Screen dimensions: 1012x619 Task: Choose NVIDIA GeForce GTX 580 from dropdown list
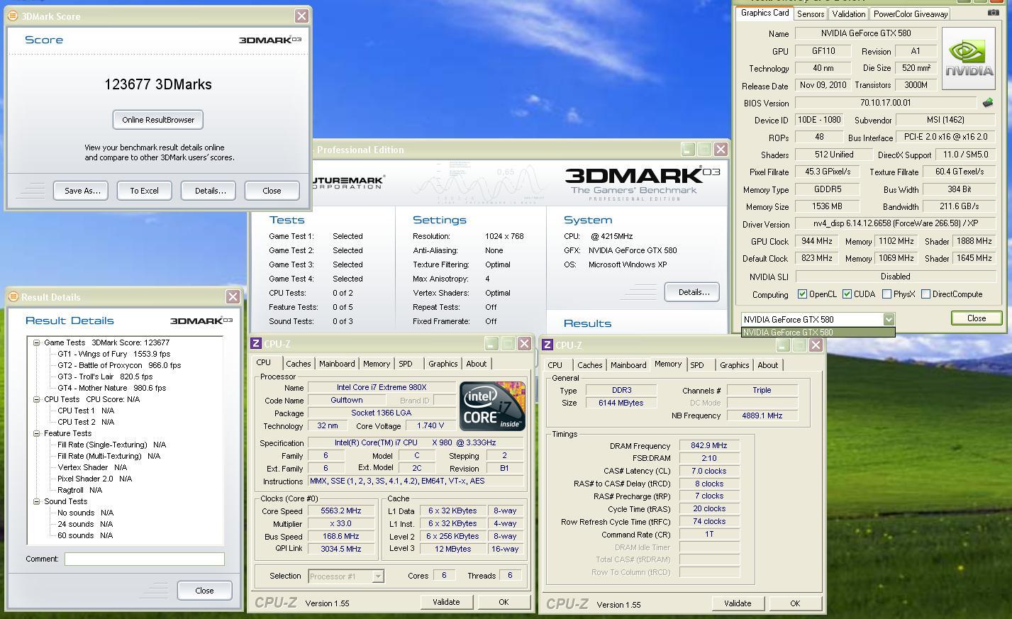(x=818, y=332)
